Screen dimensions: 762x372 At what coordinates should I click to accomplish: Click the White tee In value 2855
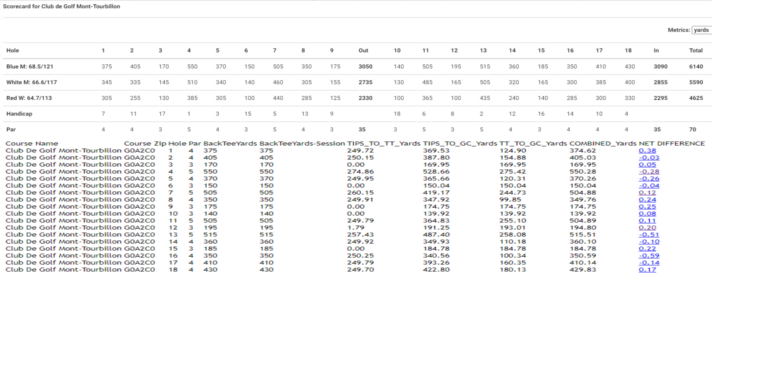pyautogui.click(x=660, y=82)
